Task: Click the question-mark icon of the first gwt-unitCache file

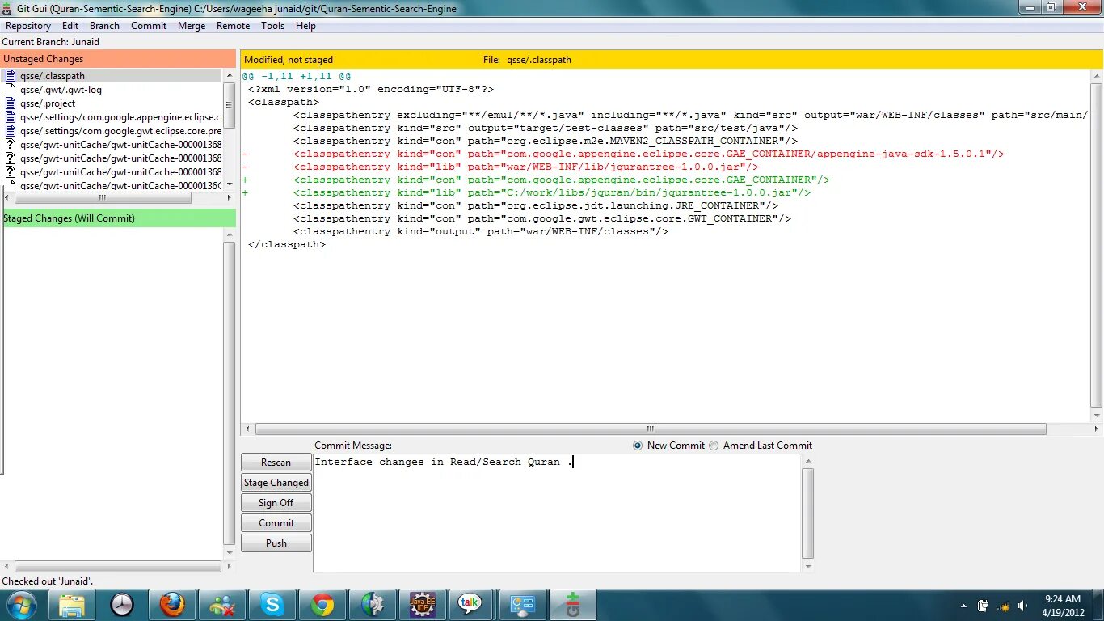Action: point(11,145)
